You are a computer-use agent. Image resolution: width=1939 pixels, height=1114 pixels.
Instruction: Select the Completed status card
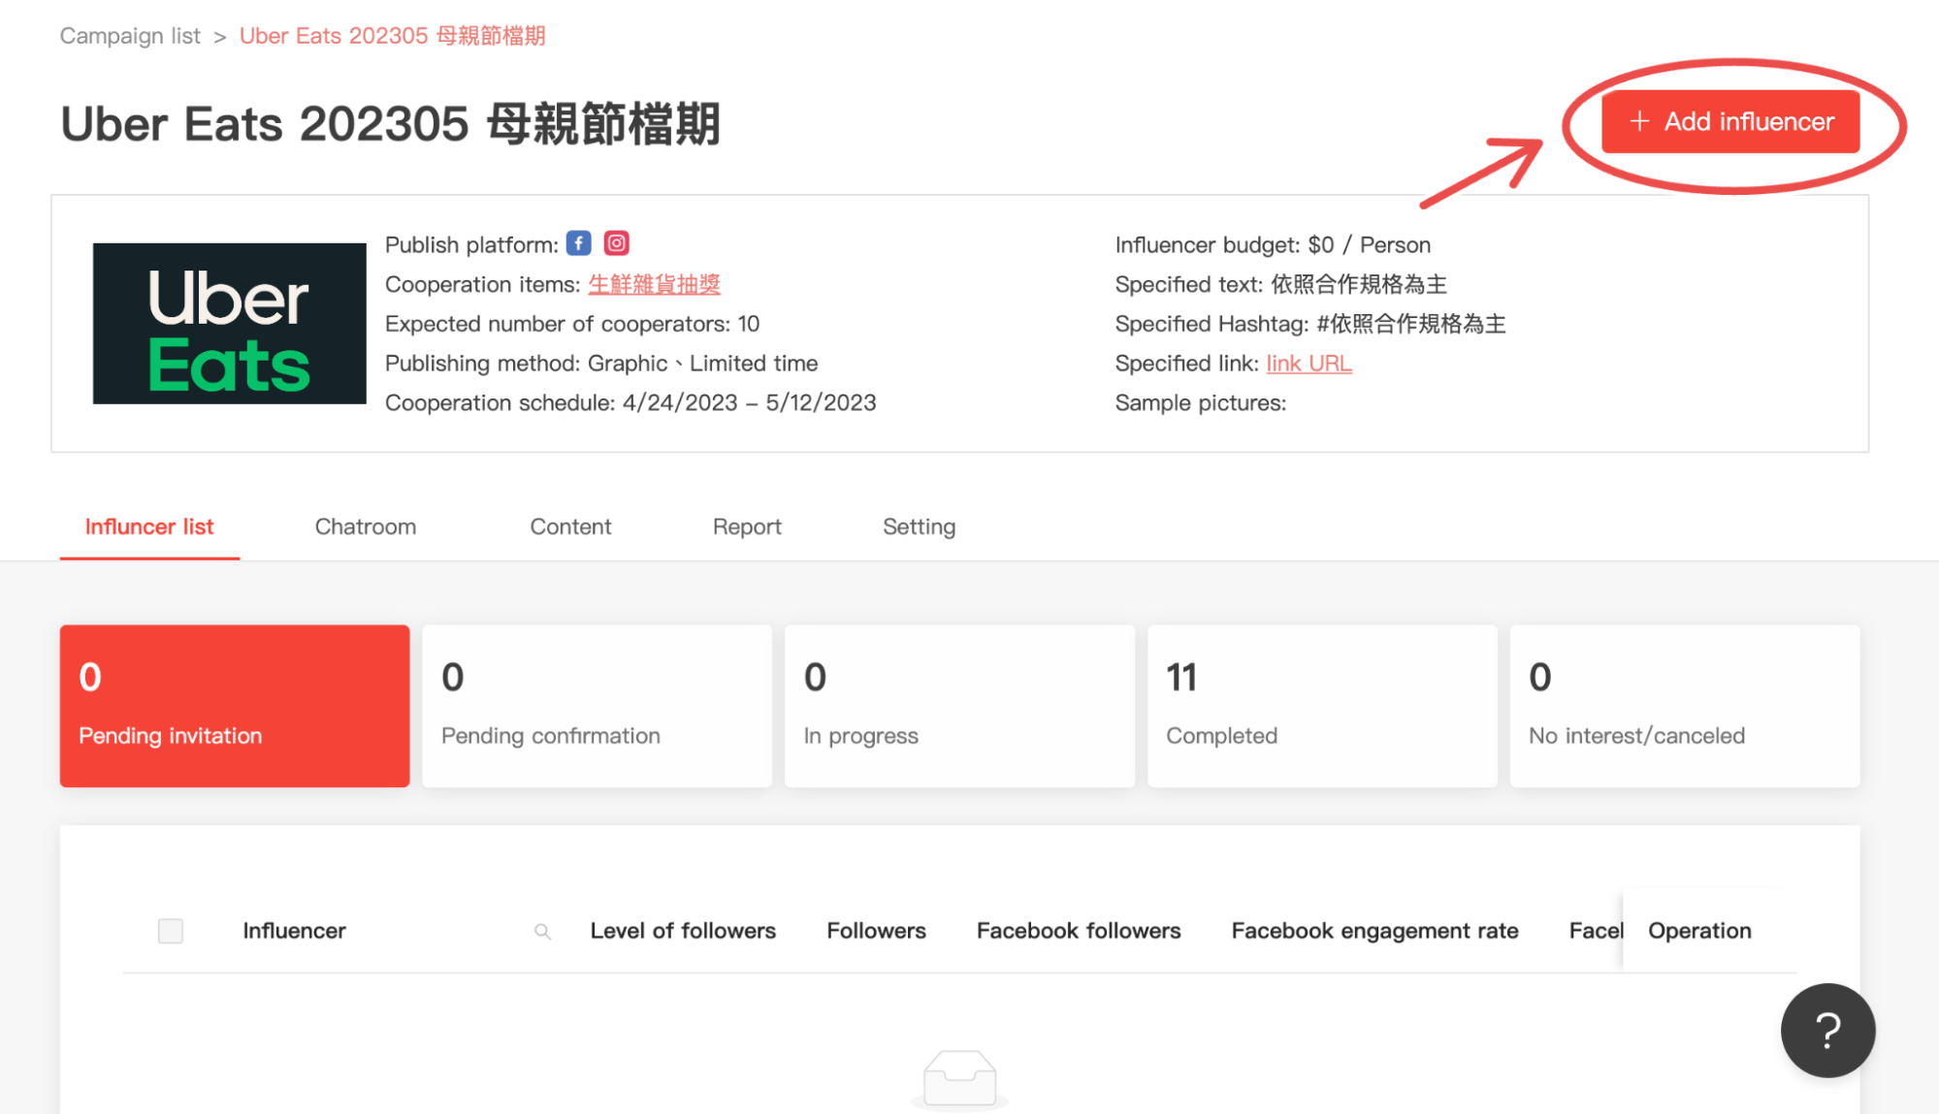pyautogui.click(x=1322, y=706)
